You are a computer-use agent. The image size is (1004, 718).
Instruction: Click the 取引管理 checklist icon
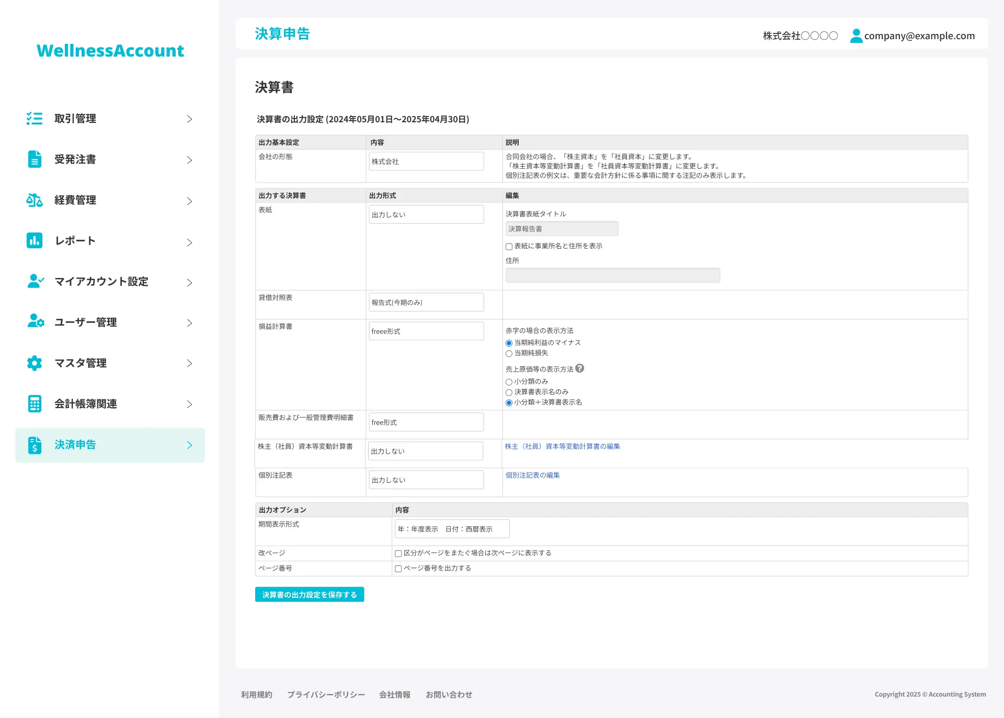[35, 119]
